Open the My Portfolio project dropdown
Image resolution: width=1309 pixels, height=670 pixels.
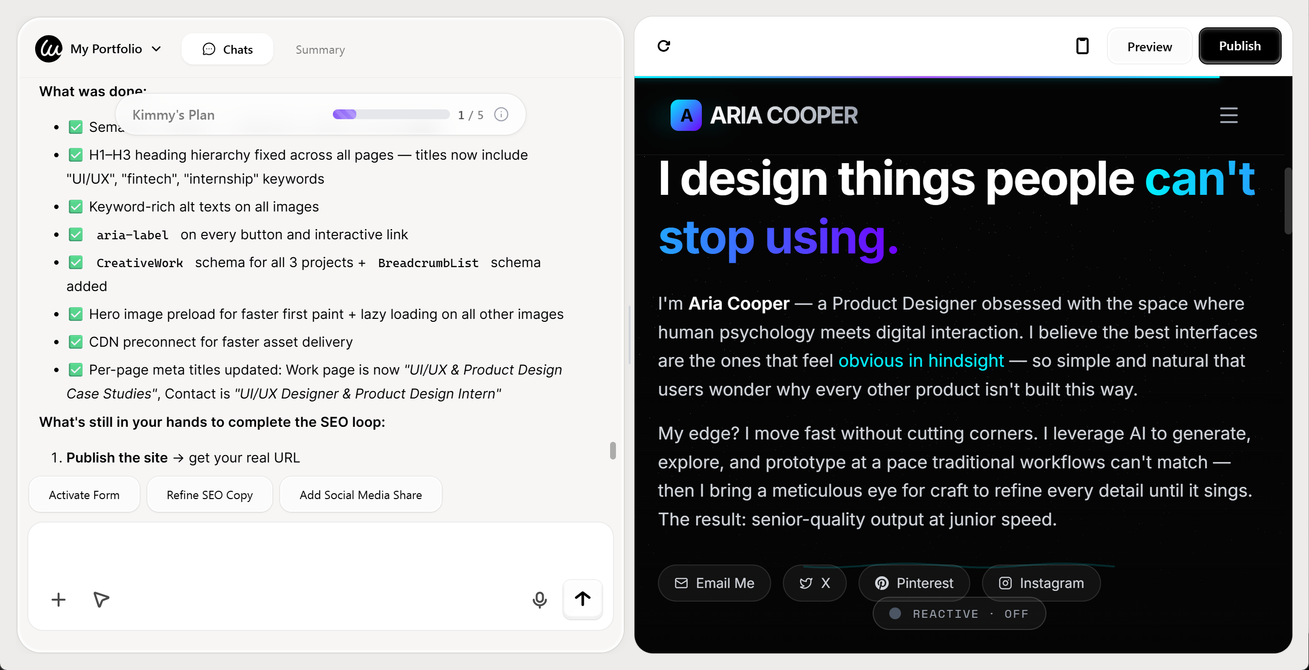pyautogui.click(x=115, y=49)
